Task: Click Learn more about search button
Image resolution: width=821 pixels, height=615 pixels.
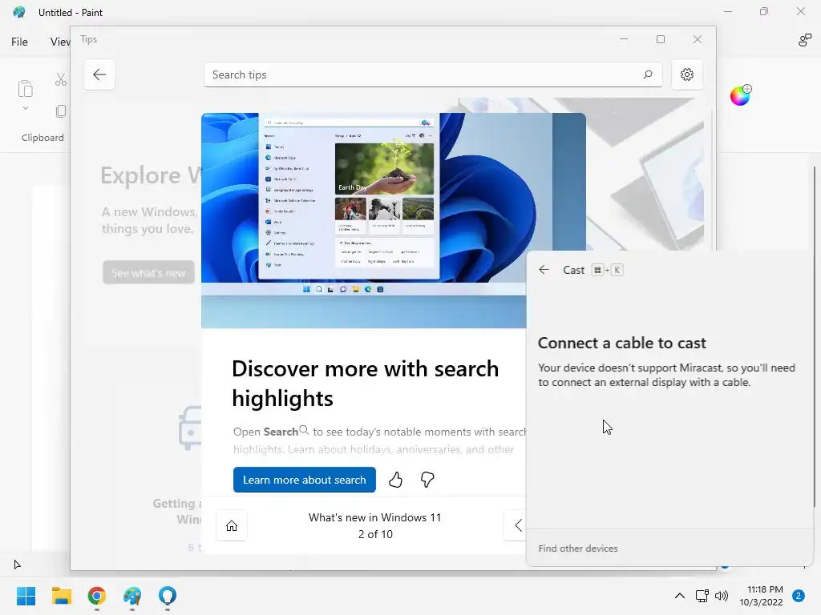Action: click(304, 480)
